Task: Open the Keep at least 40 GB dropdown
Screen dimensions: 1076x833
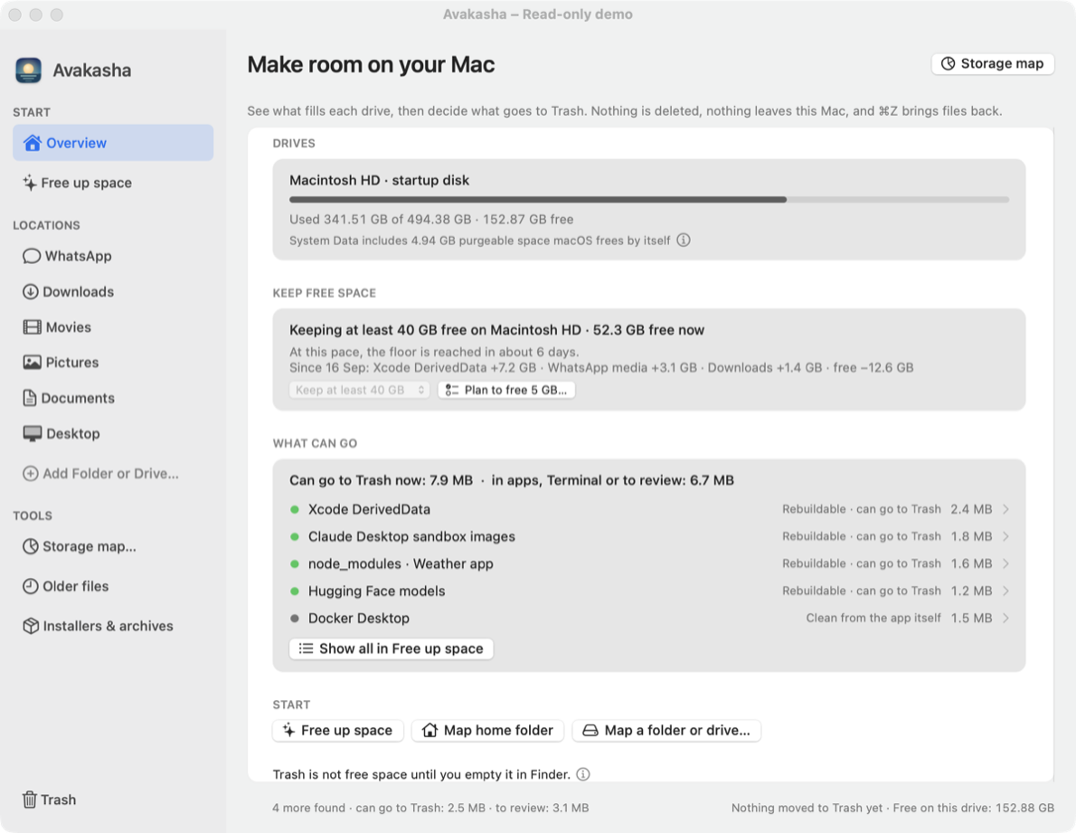Action: point(360,390)
